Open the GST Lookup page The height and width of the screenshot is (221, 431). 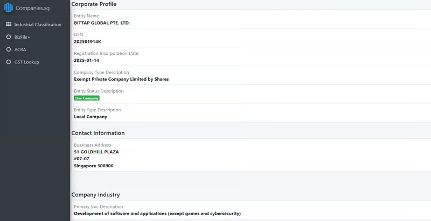coord(26,62)
